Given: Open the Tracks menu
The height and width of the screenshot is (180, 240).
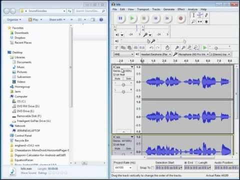Looking at the screenshot, I should click(156, 9).
